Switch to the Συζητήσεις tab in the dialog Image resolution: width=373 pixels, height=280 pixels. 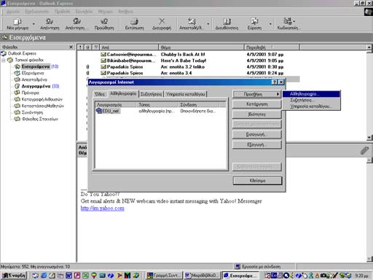(152, 94)
